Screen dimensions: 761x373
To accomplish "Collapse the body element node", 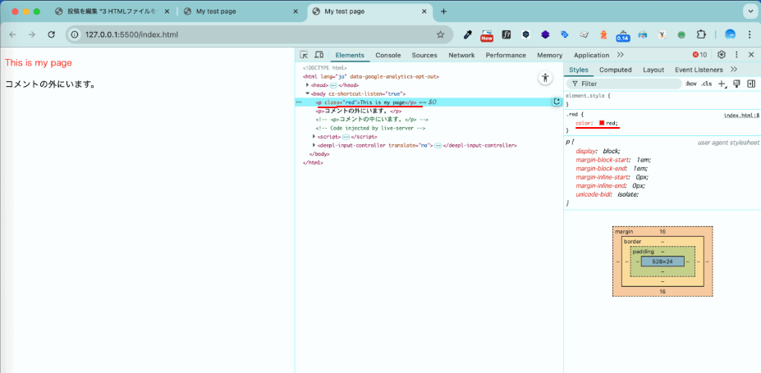I will (x=307, y=93).
